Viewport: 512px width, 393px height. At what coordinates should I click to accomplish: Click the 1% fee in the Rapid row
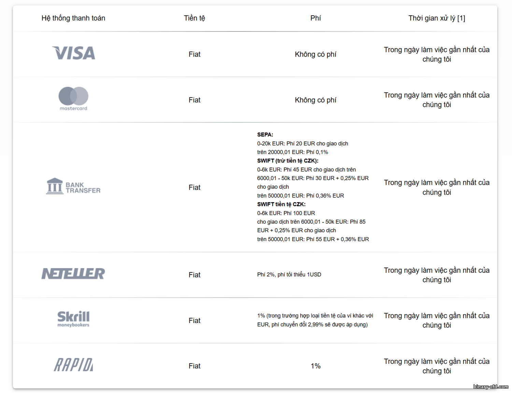coord(315,366)
